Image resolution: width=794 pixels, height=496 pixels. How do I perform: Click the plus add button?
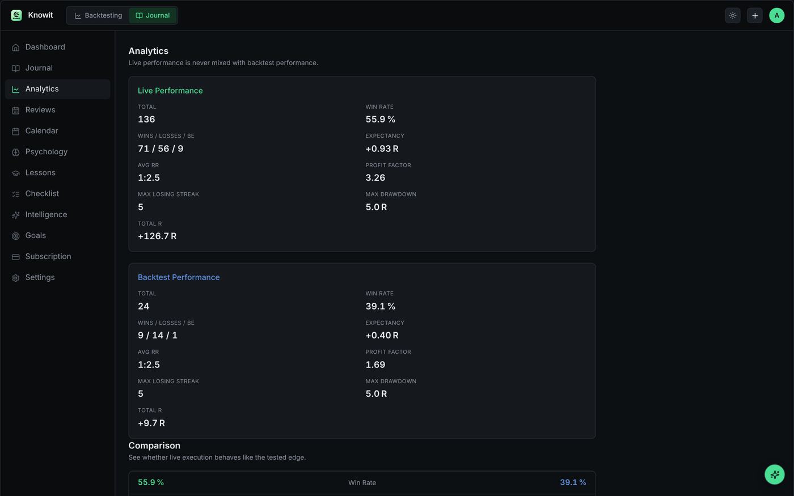point(755,16)
